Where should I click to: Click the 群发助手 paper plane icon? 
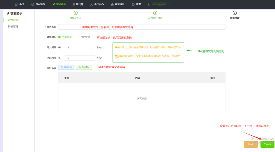53,4
